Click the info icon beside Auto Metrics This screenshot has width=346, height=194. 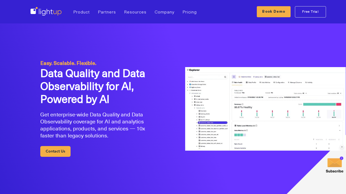point(247,130)
